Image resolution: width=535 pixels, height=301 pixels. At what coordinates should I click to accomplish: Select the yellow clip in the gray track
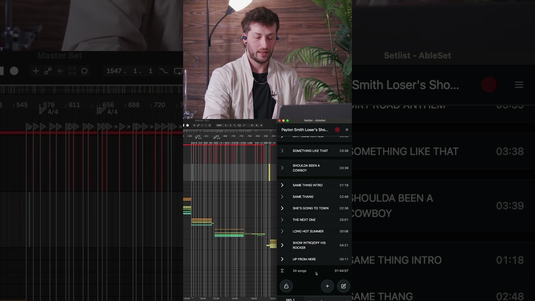[x=269, y=172]
